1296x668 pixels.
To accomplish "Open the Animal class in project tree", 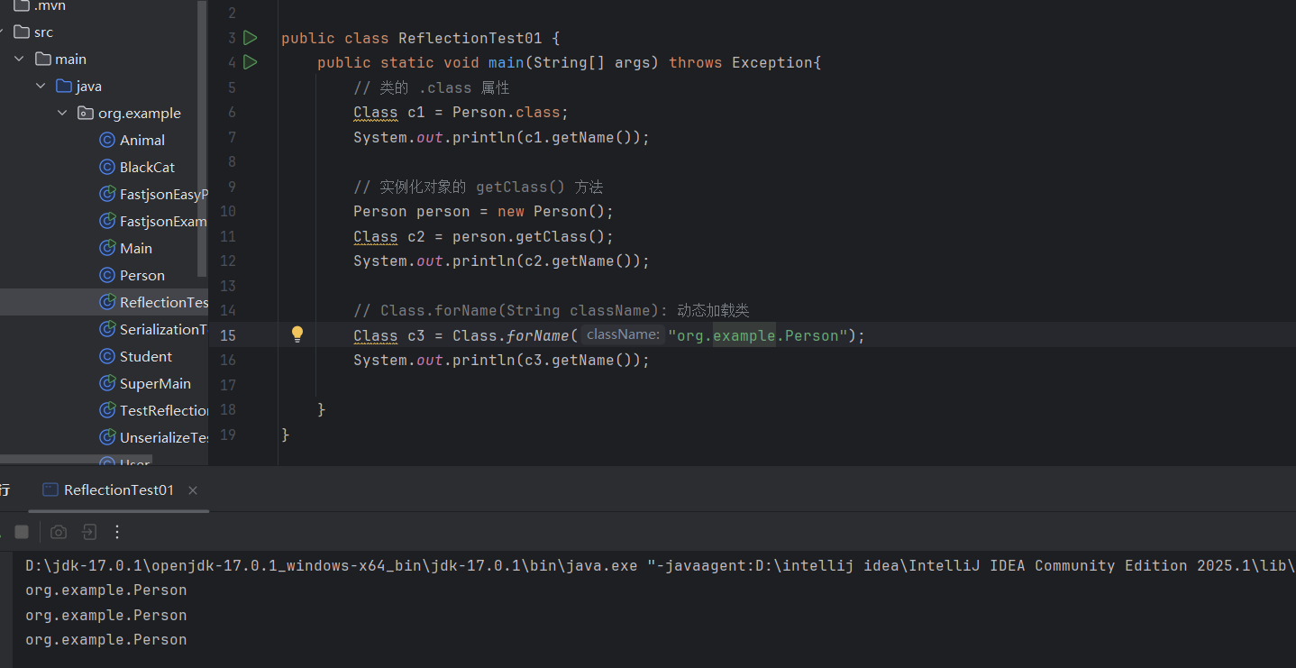I will [141, 141].
